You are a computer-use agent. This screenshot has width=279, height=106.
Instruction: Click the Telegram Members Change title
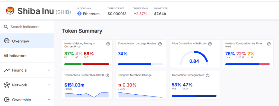[135, 75]
